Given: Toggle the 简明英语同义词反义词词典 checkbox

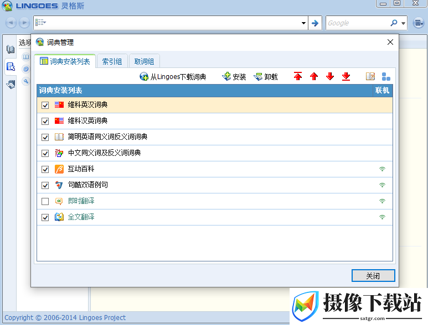Looking at the screenshot, I should (x=45, y=137).
